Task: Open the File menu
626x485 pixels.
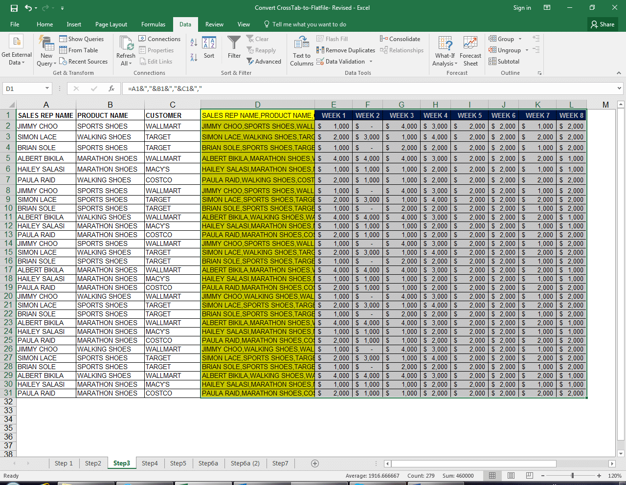Action: coord(15,24)
